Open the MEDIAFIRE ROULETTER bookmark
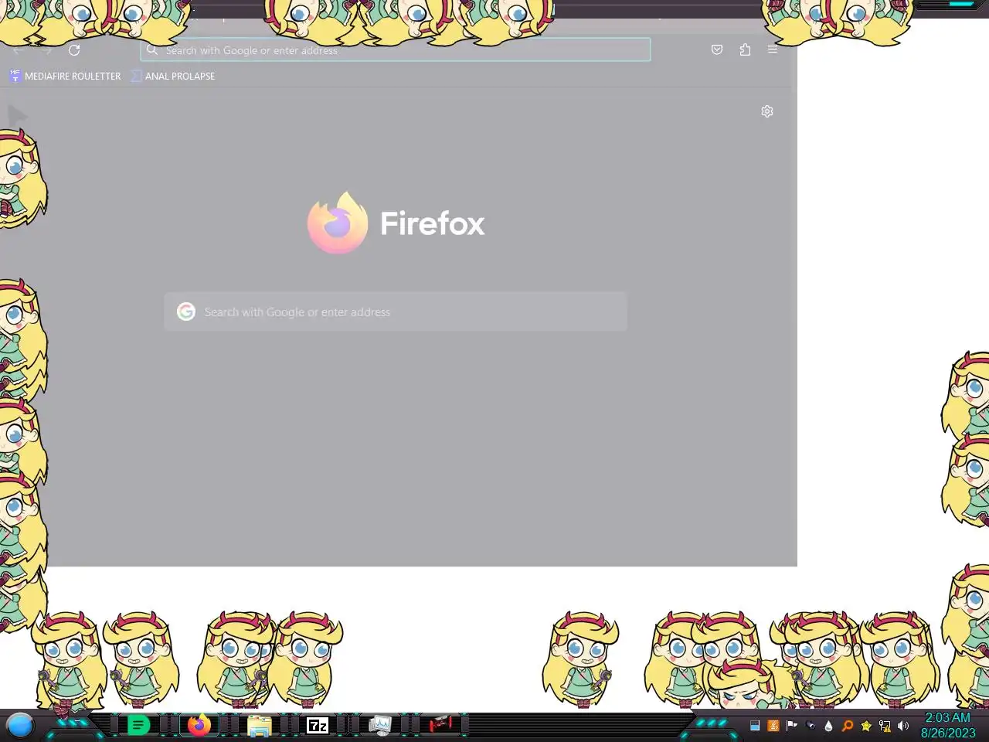The height and width of the screenshot is (742, 989). (66, 76)
